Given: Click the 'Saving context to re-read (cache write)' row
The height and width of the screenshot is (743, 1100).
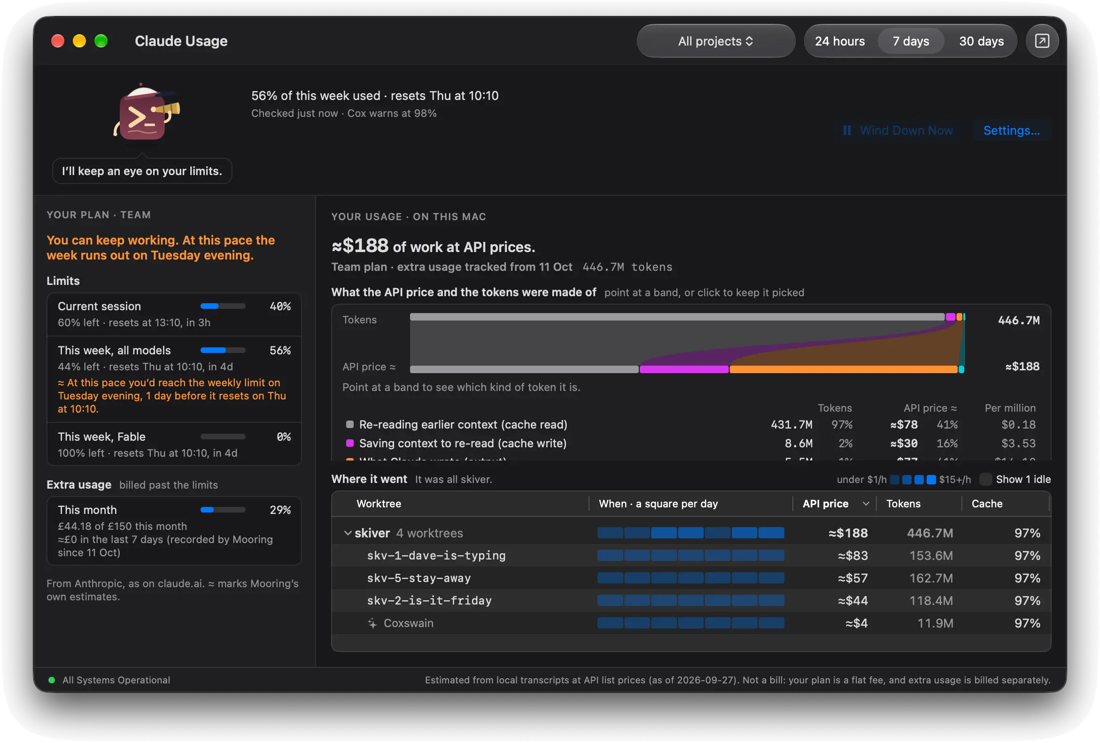Looking at the screenshot, I should click(x=691, y=443).
